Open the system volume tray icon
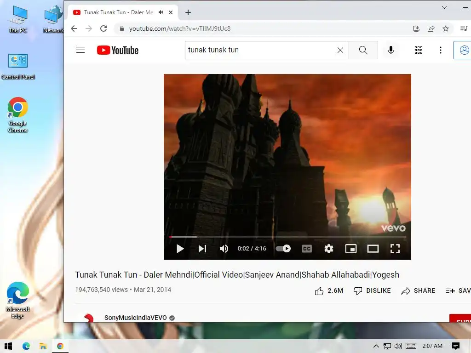Viewport: 471px width, 353px height. tap(398, 346)
